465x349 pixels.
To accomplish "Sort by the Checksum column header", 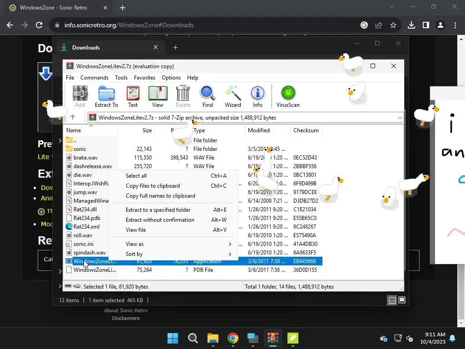I will (306, 130).
